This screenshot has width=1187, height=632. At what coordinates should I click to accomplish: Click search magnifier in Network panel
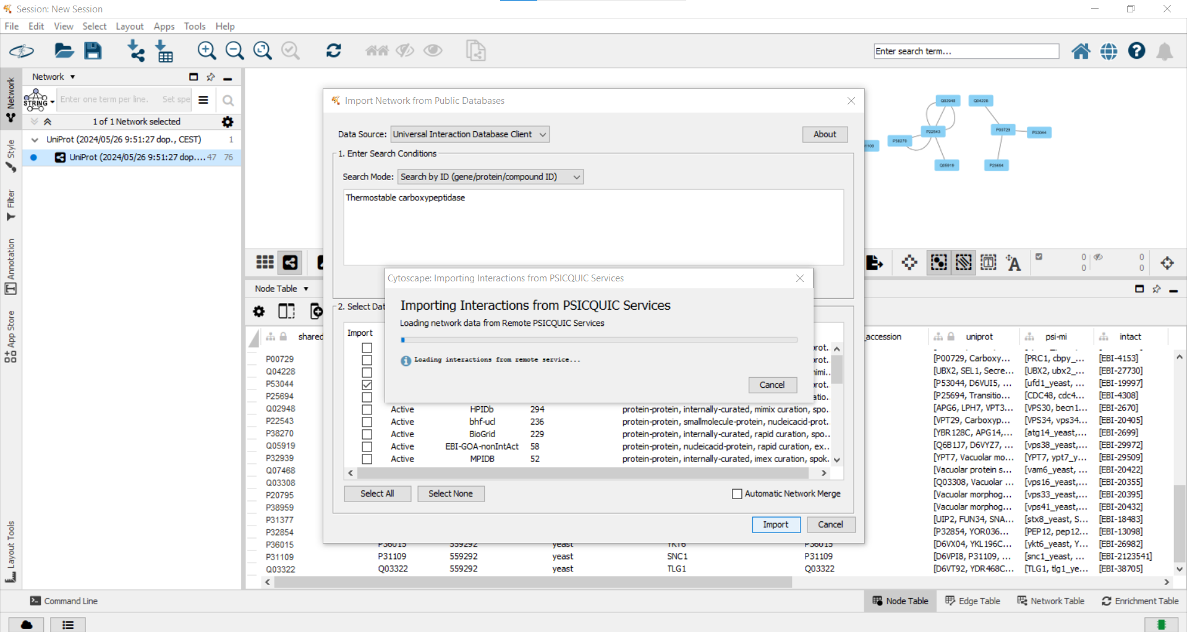pos(228,100)
